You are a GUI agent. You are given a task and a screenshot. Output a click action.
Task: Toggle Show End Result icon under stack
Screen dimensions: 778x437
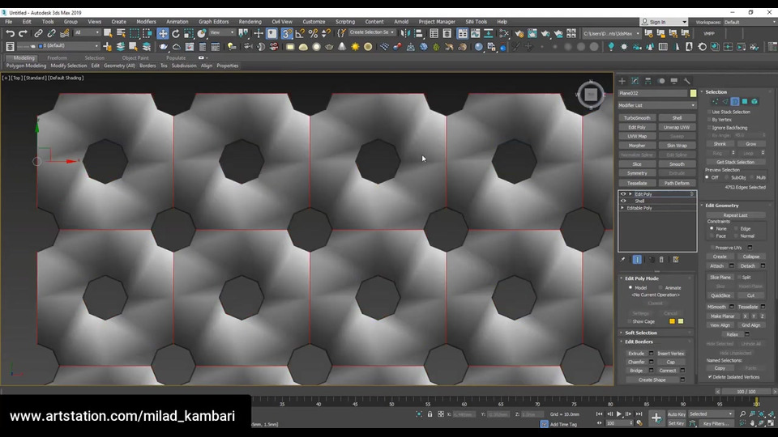(x=637, y=260)
